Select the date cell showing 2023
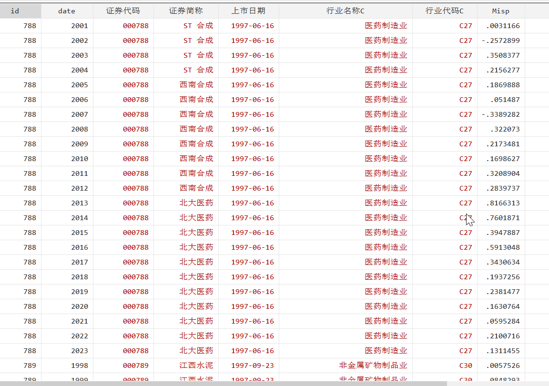 point(79,351)
